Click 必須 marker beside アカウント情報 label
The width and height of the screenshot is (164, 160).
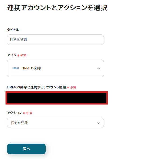coord(73,87)
